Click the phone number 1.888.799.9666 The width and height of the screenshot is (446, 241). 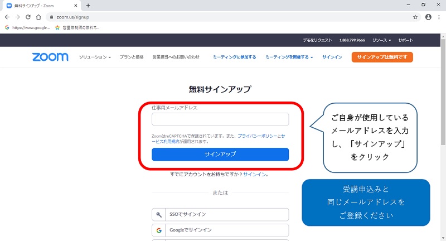point(352,40)
